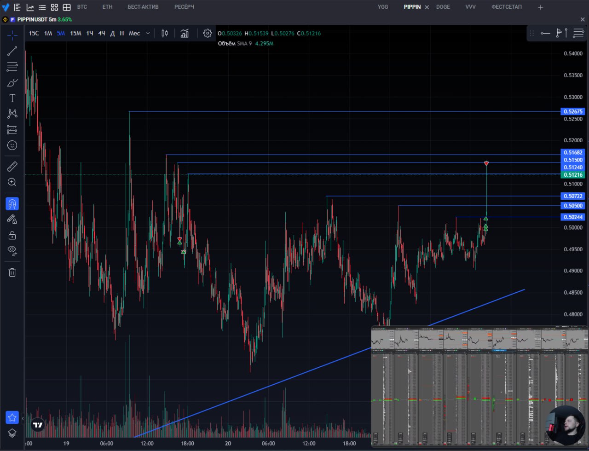The width and height of the screenshot is (589, 451).
Task: Open the indicators panel icon
Action: (185, 33)
